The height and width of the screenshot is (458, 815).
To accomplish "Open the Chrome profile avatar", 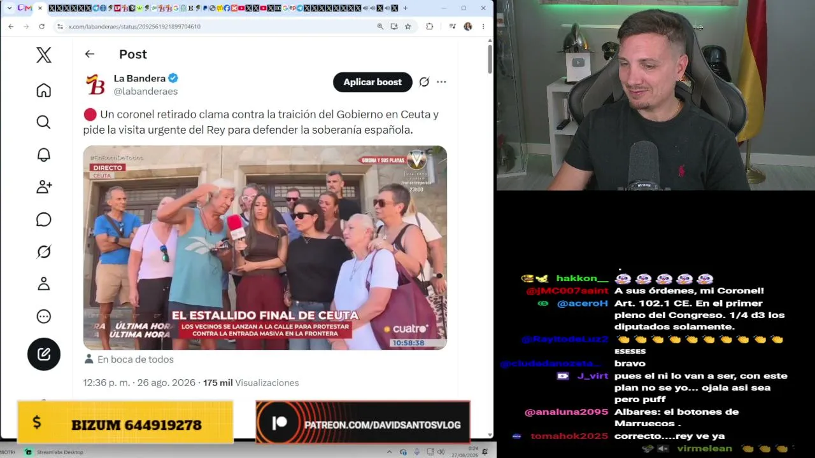I will [x=468, y=27].
